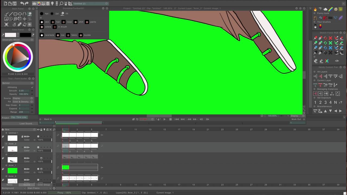The height and width of the screenshot is (195, 347).
Task: Open the Behind drawing mode dropdown
Action: click(17, 83)
